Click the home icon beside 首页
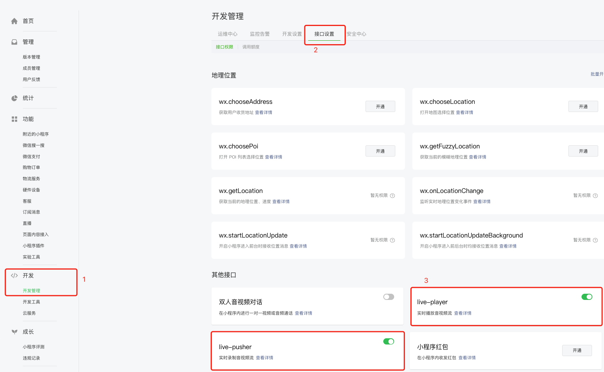Screen dimensions: 604x372 click(14, 21)
